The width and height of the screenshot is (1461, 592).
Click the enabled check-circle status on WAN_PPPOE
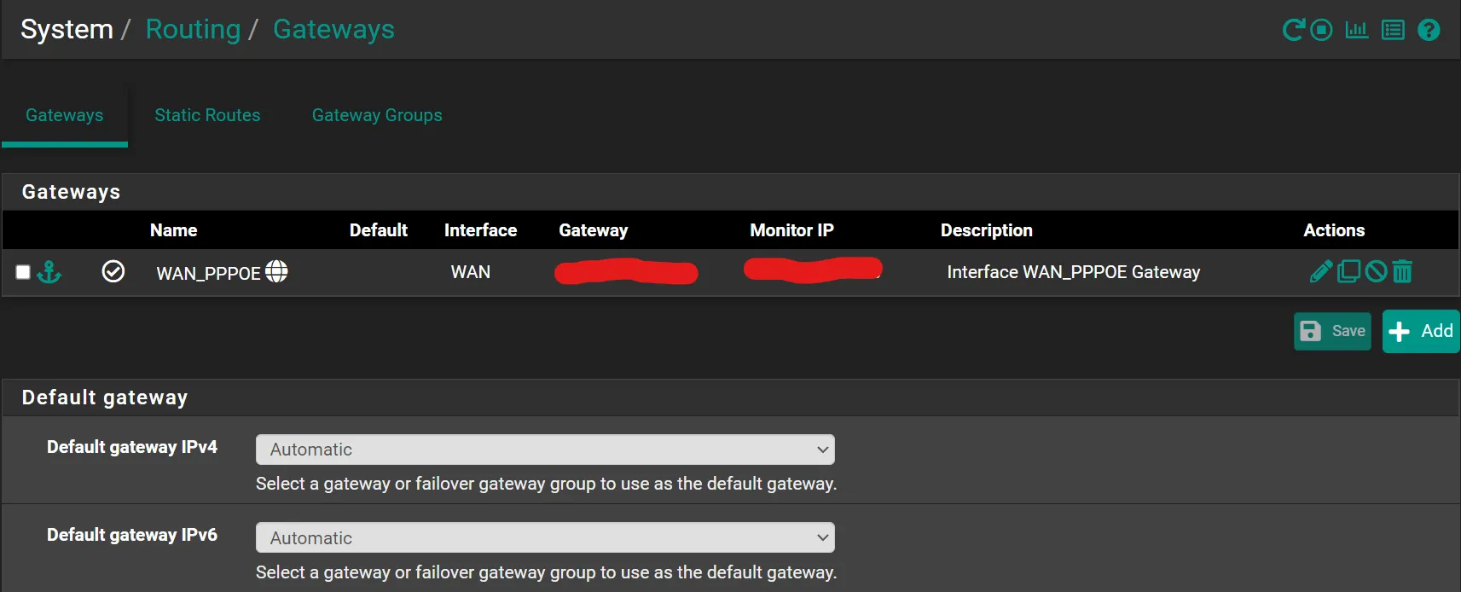(113, 271)
